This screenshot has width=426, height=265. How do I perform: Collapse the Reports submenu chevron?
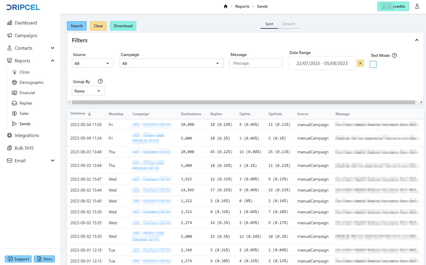pos(53,61)
